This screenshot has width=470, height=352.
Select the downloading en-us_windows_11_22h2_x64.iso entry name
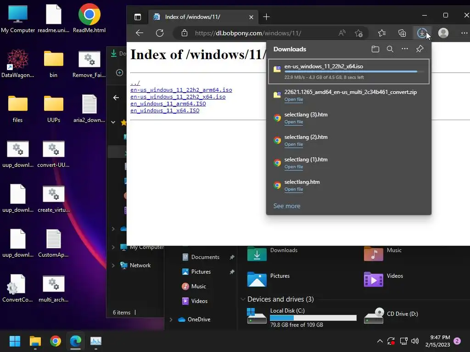324,66
